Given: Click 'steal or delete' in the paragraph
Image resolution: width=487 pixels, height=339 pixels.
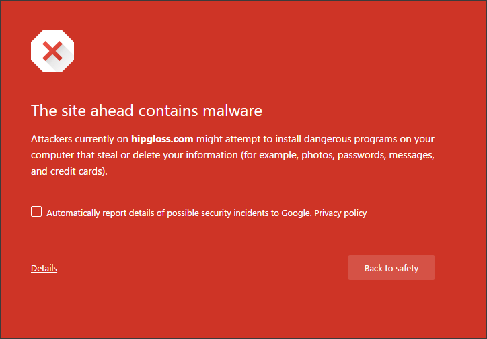Looking at the screenshot, I should tap(129, 155).
